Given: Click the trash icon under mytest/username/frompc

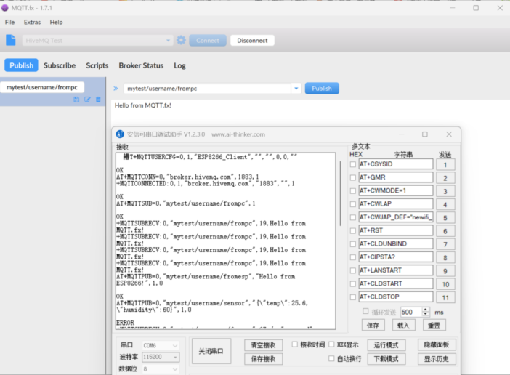Looking at the screenshot, I should 98,100.
